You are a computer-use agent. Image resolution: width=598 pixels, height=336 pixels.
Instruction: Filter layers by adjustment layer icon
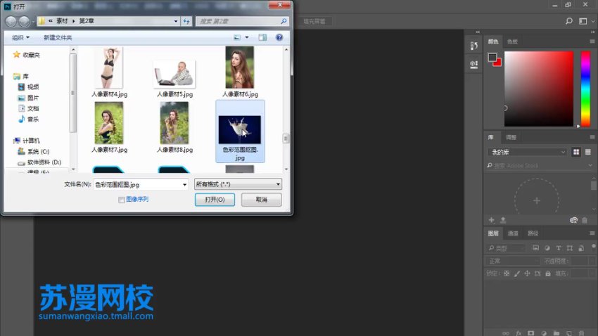click(x=547, y=248)
